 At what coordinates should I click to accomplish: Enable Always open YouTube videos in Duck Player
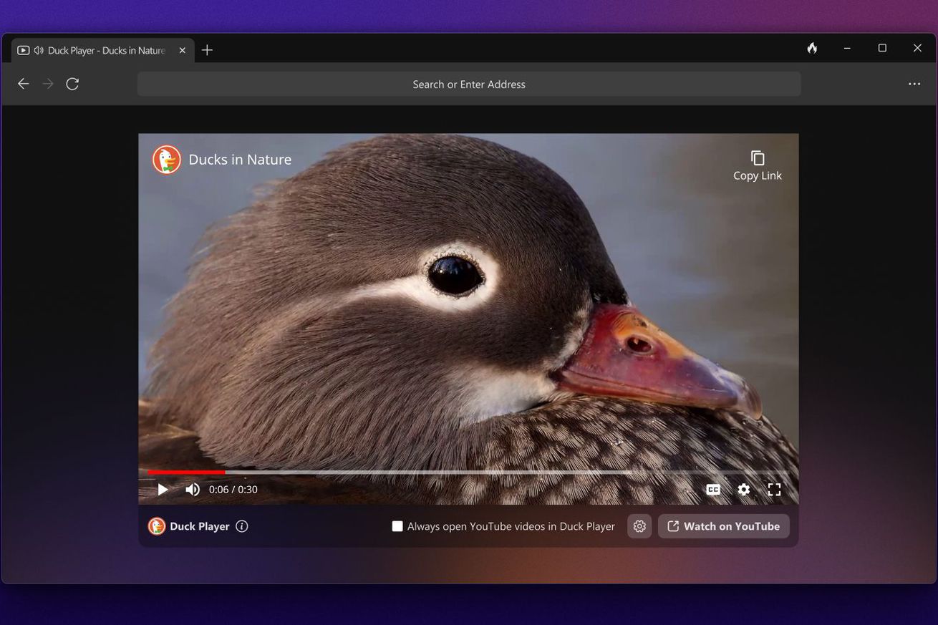click(x=397, y=526)
